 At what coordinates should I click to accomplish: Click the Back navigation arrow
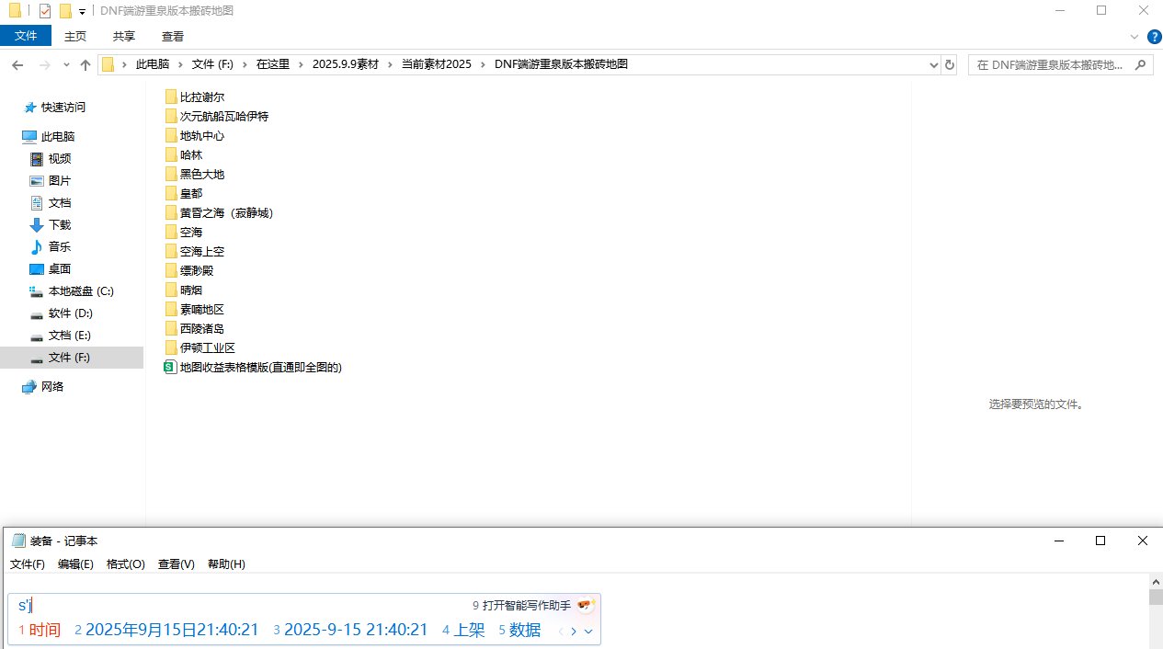point(17,65)
